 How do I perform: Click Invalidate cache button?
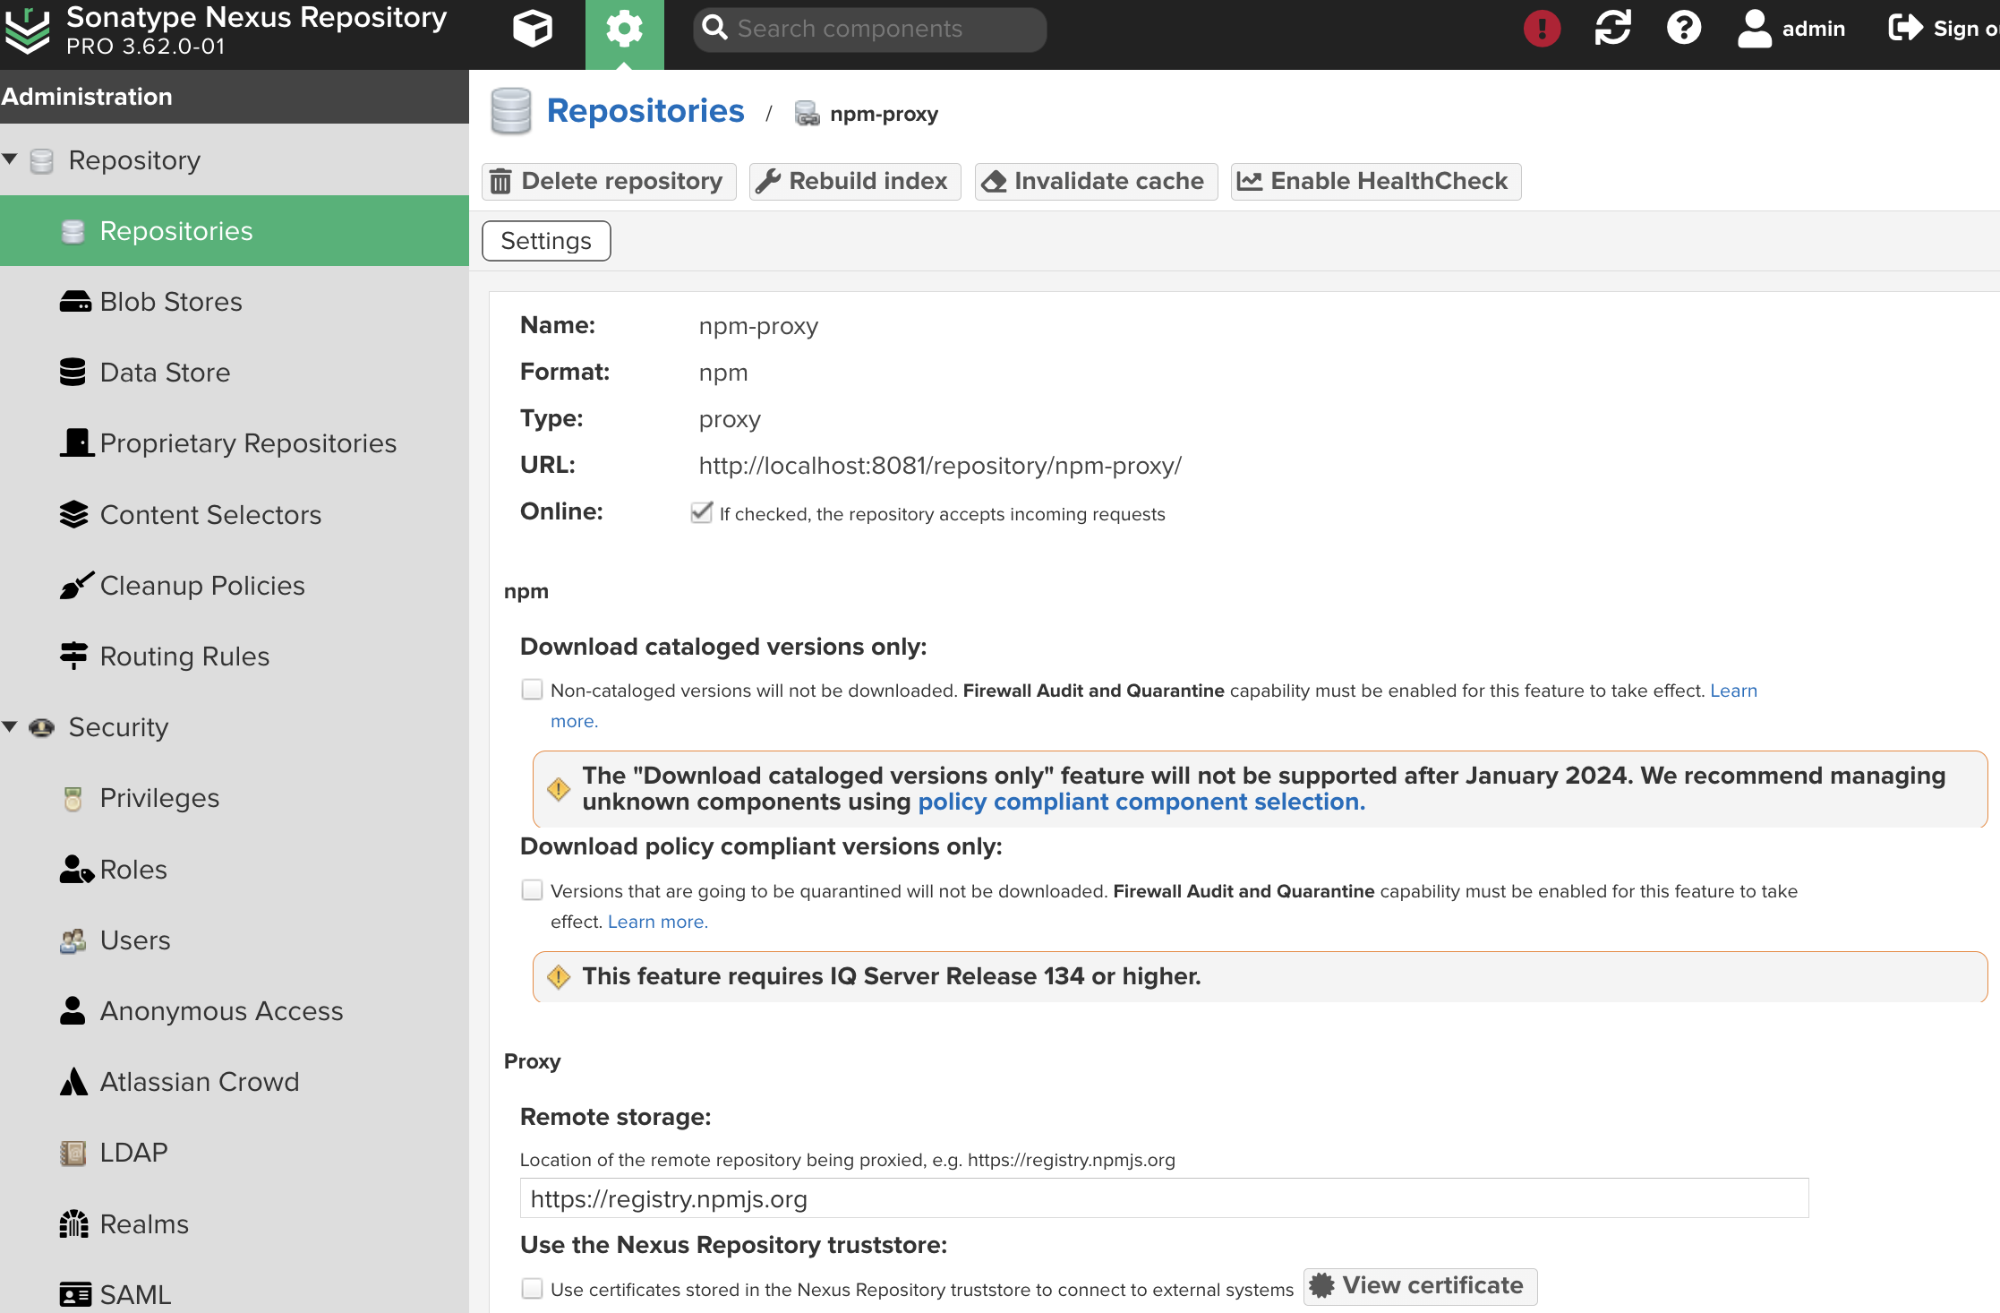click(1095, 179)
